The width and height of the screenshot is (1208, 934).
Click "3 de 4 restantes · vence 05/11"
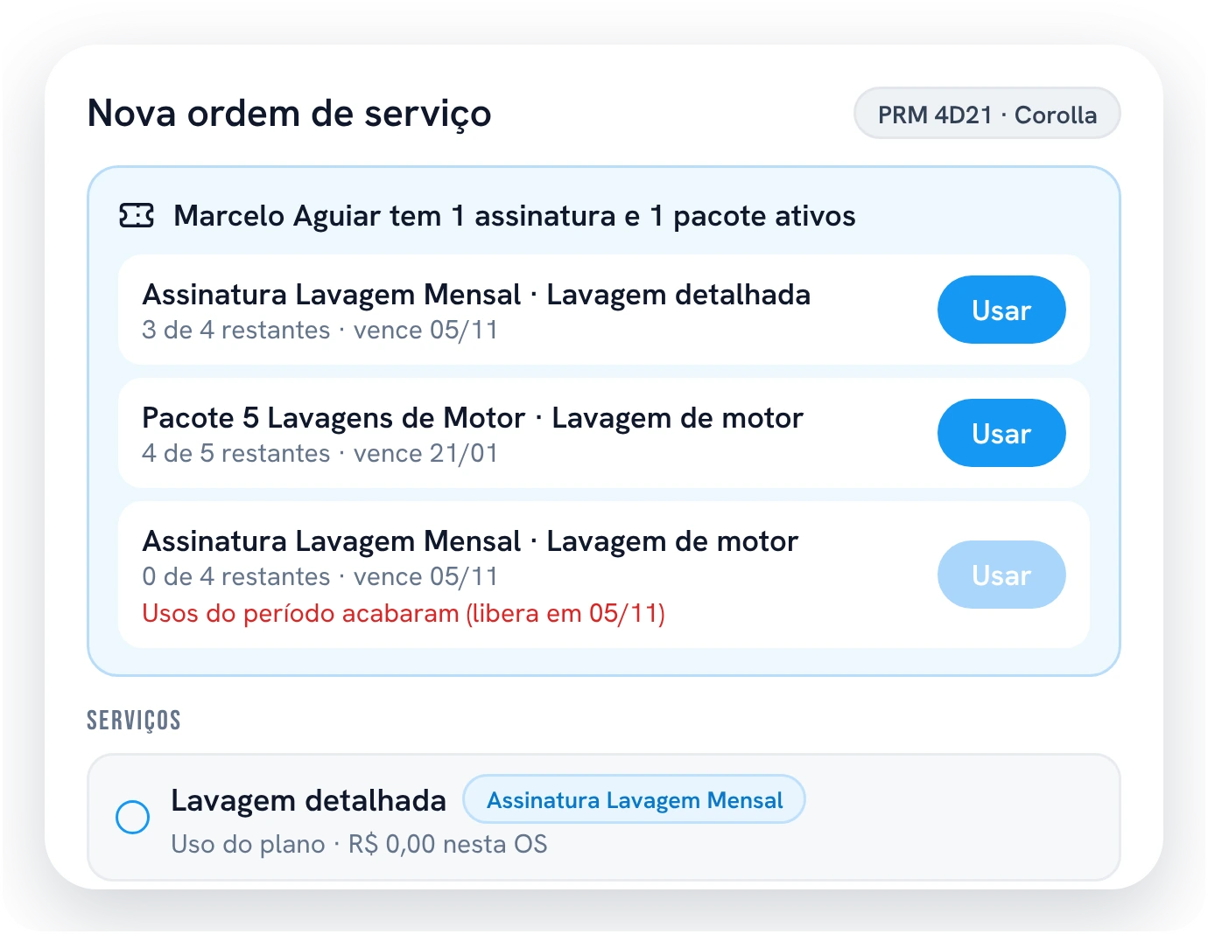(x=320, y=331)
